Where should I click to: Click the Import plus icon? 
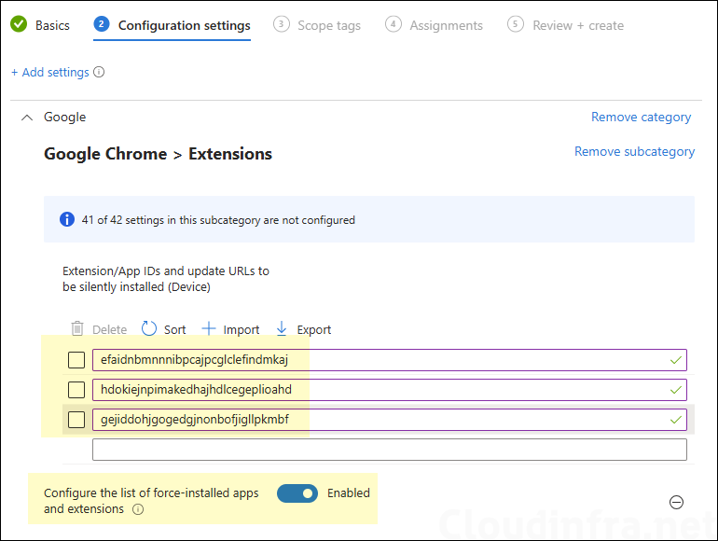209,329
